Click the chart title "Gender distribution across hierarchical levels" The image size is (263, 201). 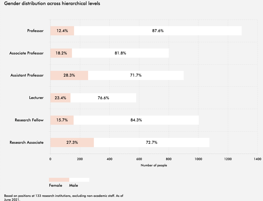click(x=52, y=4)
